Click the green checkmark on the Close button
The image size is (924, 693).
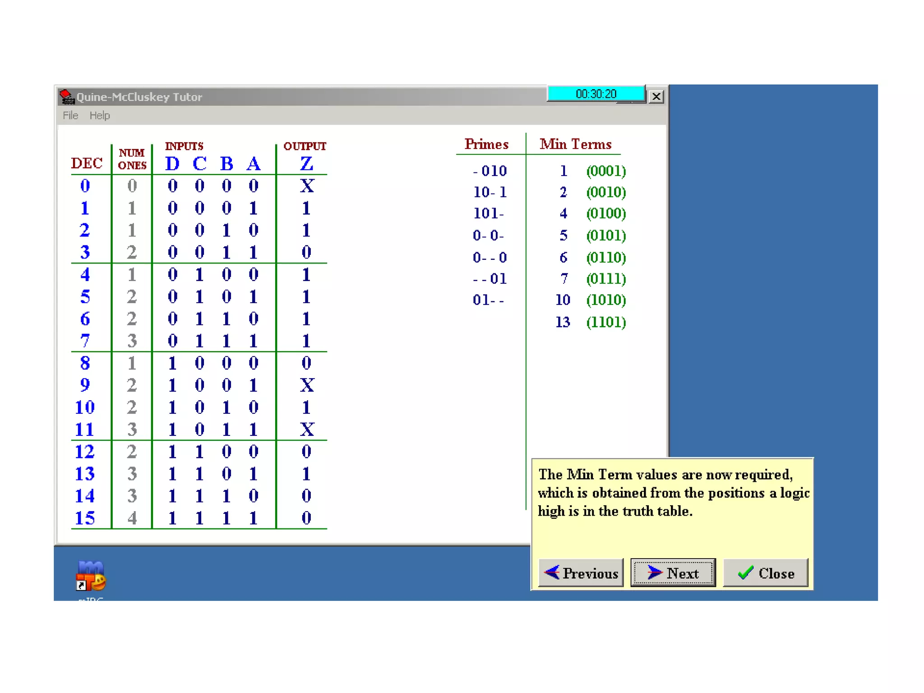(x=746, y=573)
